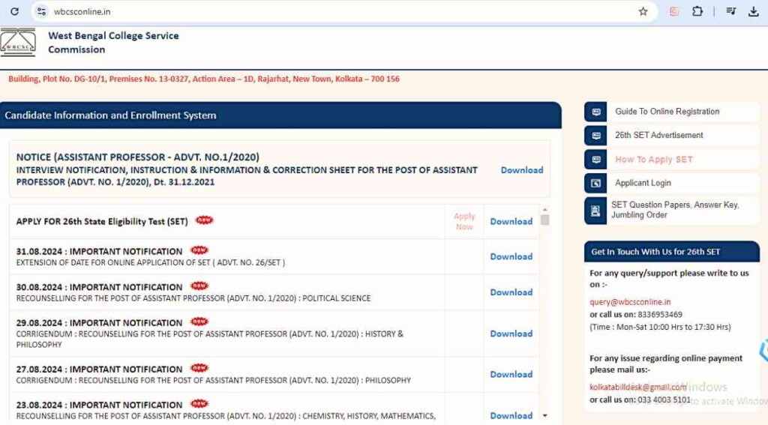This screenshot has height=425, width=768.
Task: Click West Bengal College Service Commission title
Action: (113, 43)
